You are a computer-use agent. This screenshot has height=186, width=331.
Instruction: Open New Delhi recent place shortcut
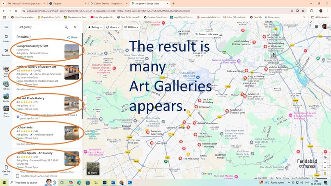pos(6,71)
